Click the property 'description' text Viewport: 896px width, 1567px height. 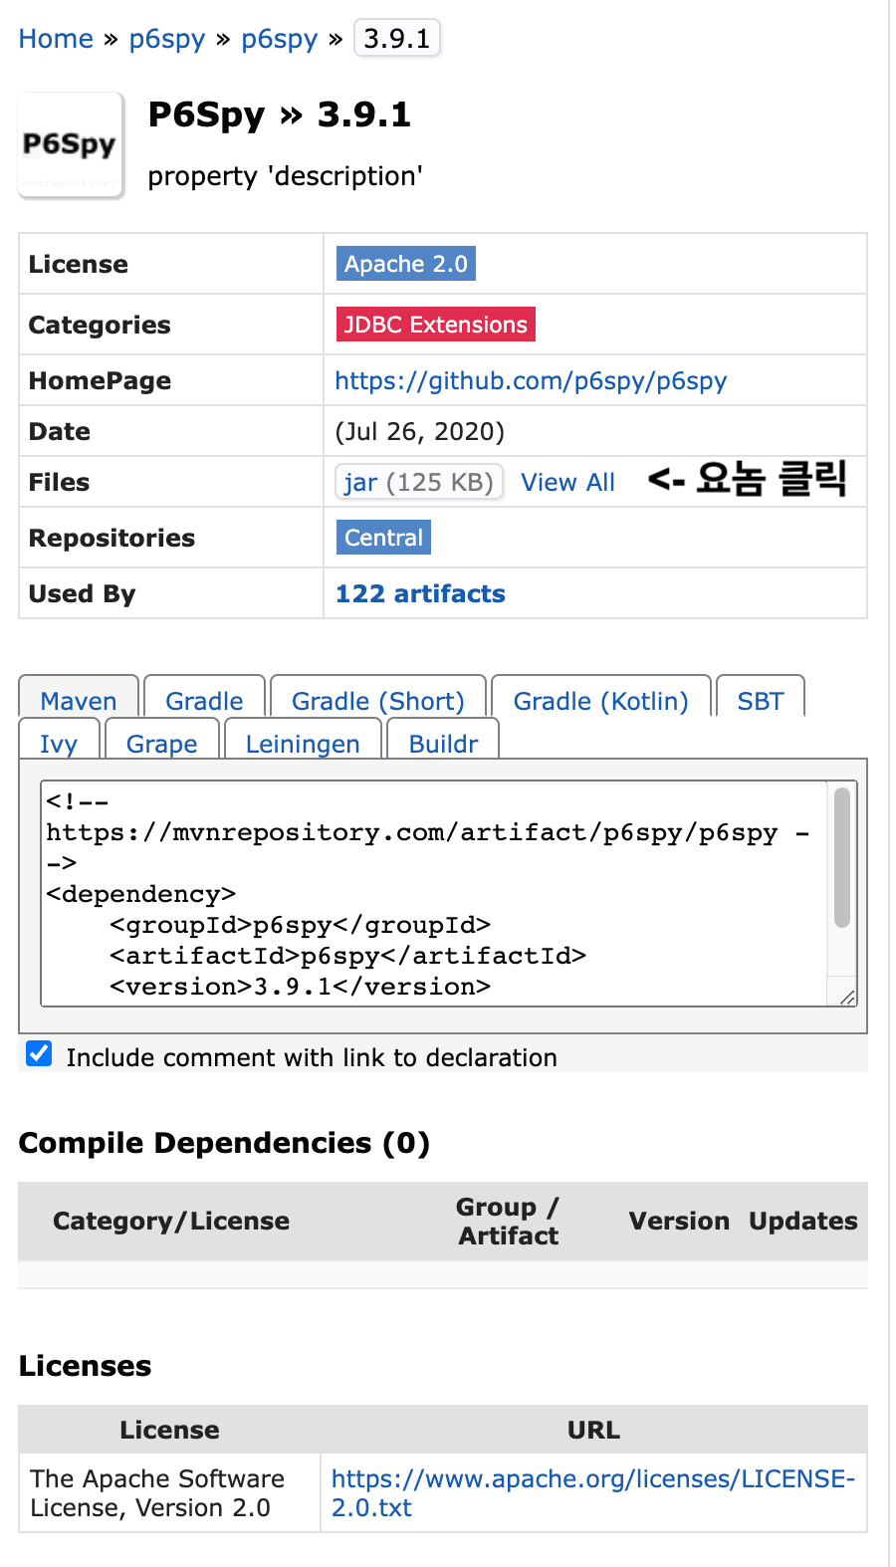point(285,176)
